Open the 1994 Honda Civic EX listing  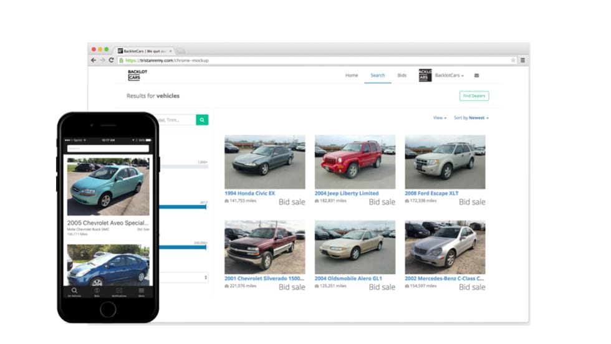[x=249, y=193]
